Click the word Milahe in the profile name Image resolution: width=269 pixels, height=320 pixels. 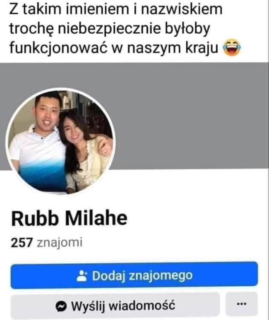pos(96,218)
